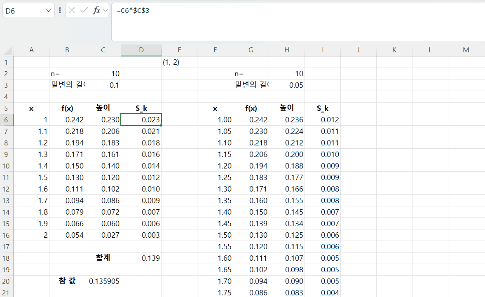The width and height of the screenshot is (485, 297).
Task: Open Insert Function fx dialog
Action: (96, 10)
